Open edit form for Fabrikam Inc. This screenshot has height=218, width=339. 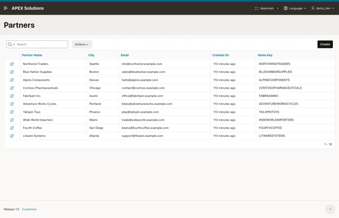point(12,96)
